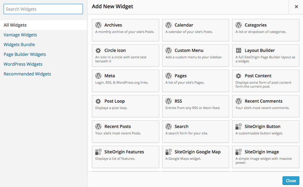
Task: Select the Post Content gear icon
Action: tap(239, 76)
